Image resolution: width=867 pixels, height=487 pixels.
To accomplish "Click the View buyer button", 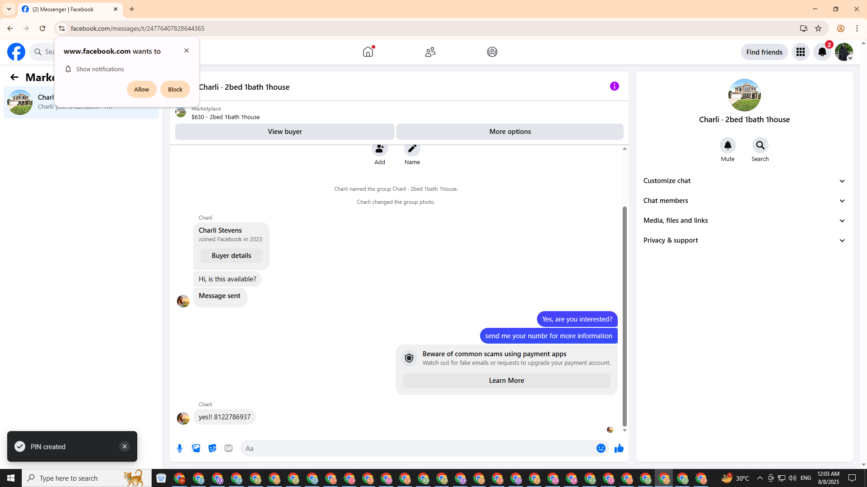I will [284, 132].
